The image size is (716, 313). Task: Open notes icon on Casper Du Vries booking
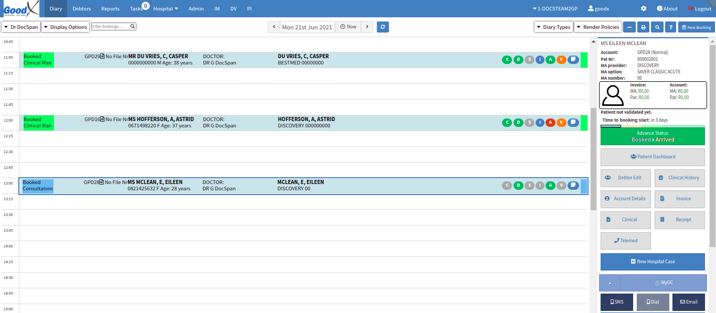[573, 60]
